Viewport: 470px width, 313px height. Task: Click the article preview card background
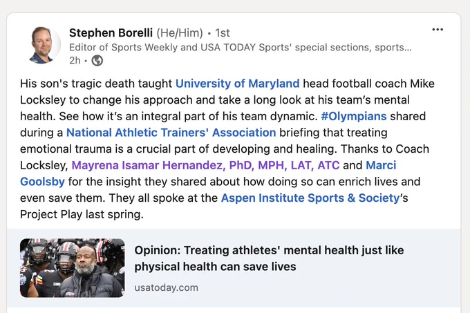pos(234,268)
